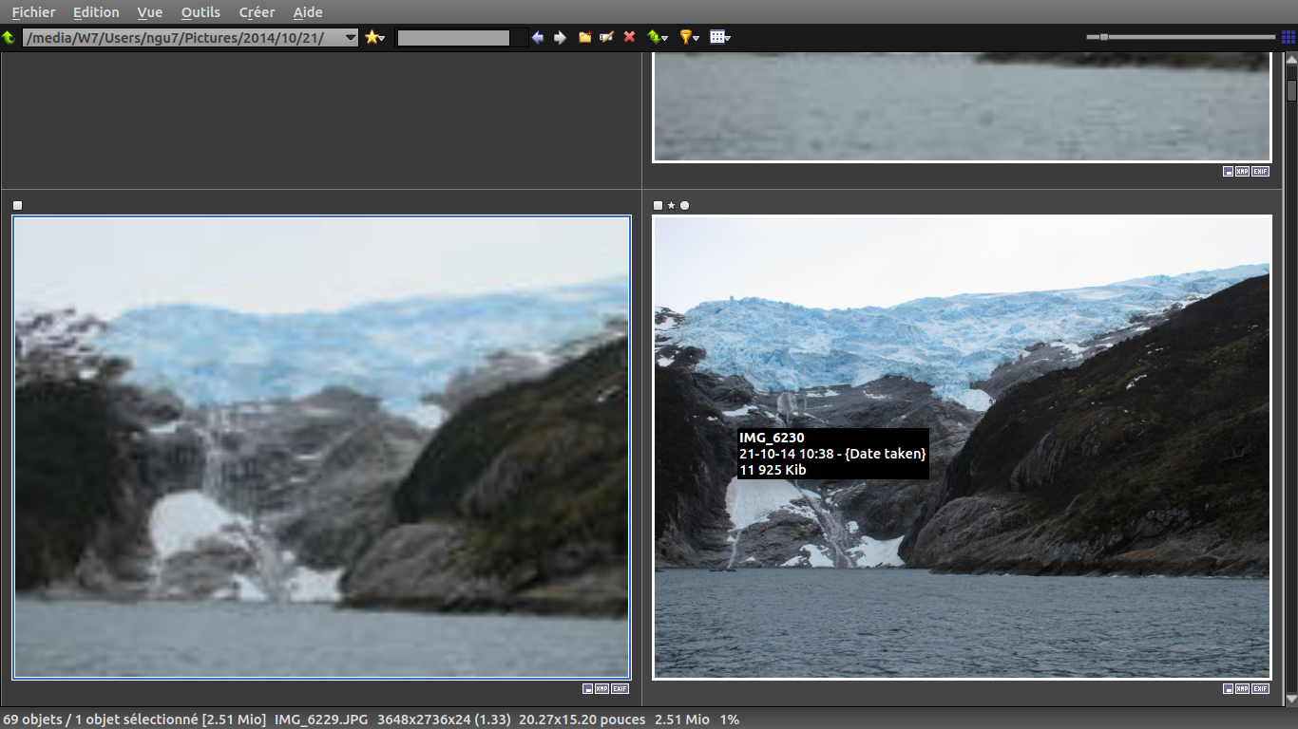Image resolution: width=1298 pixels, height=729 pixels.
Task: Click the rename icon in the toolbar
Action: tap(606, 37)
